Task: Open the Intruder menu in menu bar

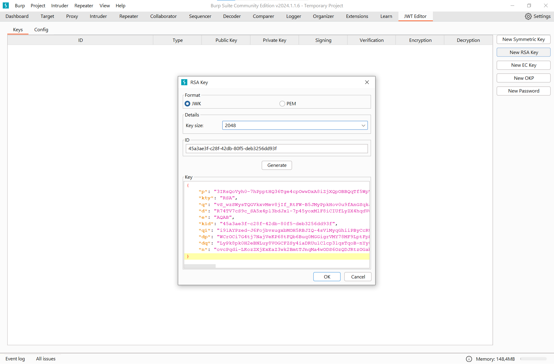Action: click(x=60, y=5)
